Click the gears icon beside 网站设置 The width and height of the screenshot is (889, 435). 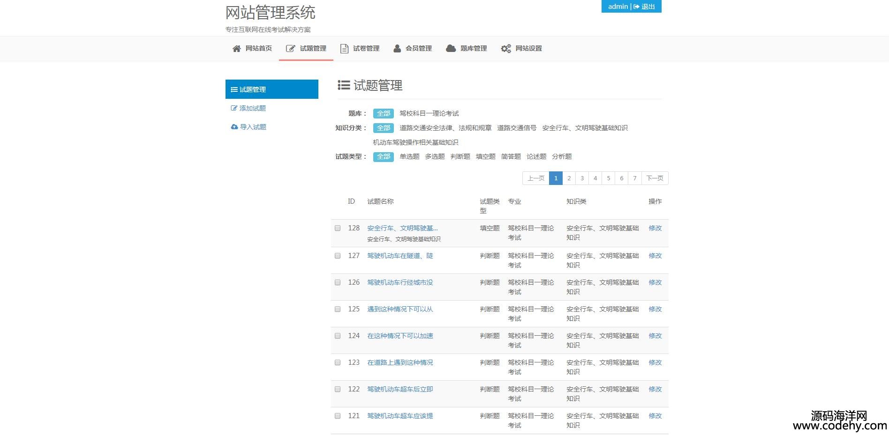coord(506,49)
